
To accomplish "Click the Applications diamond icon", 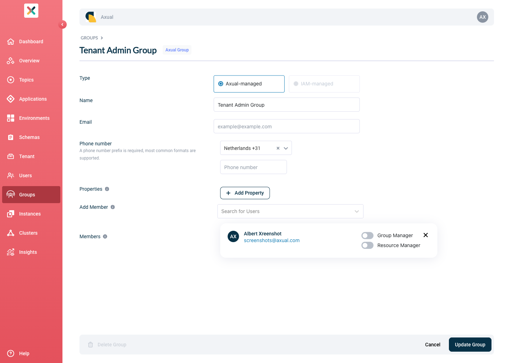I will tap(11, 99).
